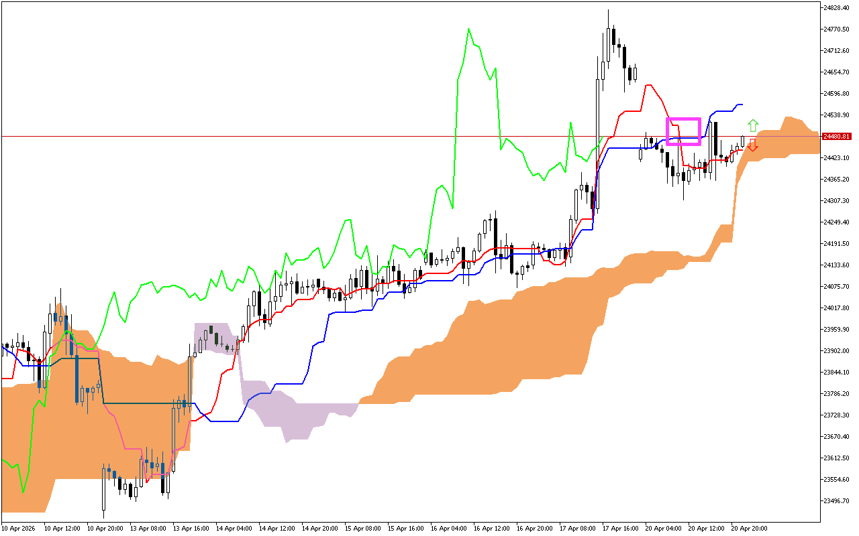The image size is (859, 536).
Task: Click the tallest candlestick at chart top
Action: [x=608, y=40]
